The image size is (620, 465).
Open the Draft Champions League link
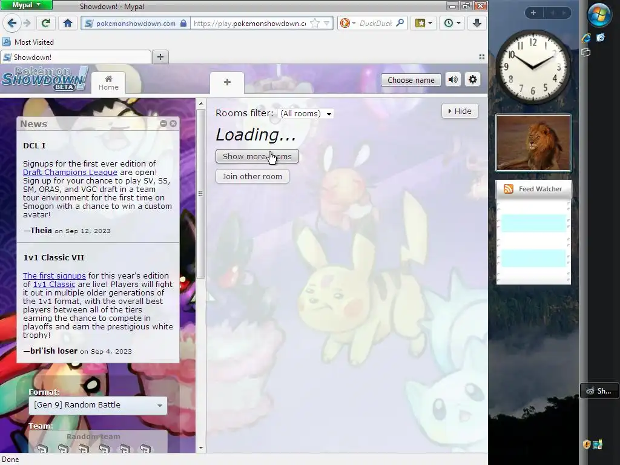70,173
